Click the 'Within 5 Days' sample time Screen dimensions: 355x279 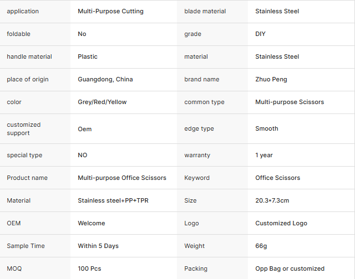(x=98, y=246)
